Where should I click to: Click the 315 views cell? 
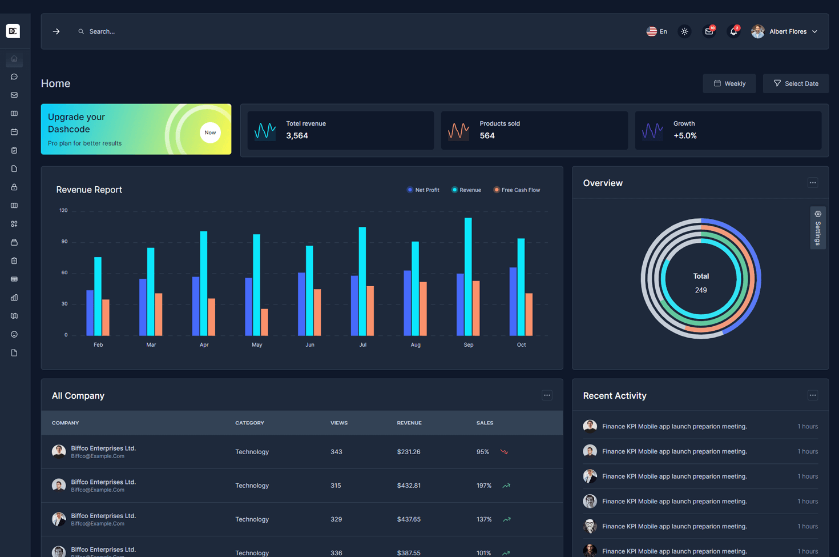point(336,486)
